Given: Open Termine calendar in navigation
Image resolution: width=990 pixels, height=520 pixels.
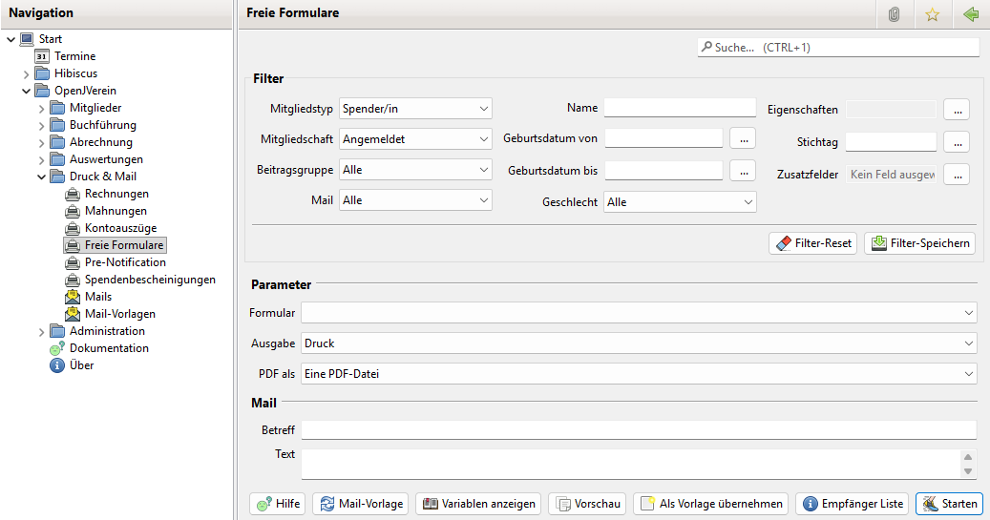Looking at the screenshot, I should coord(74,56).
